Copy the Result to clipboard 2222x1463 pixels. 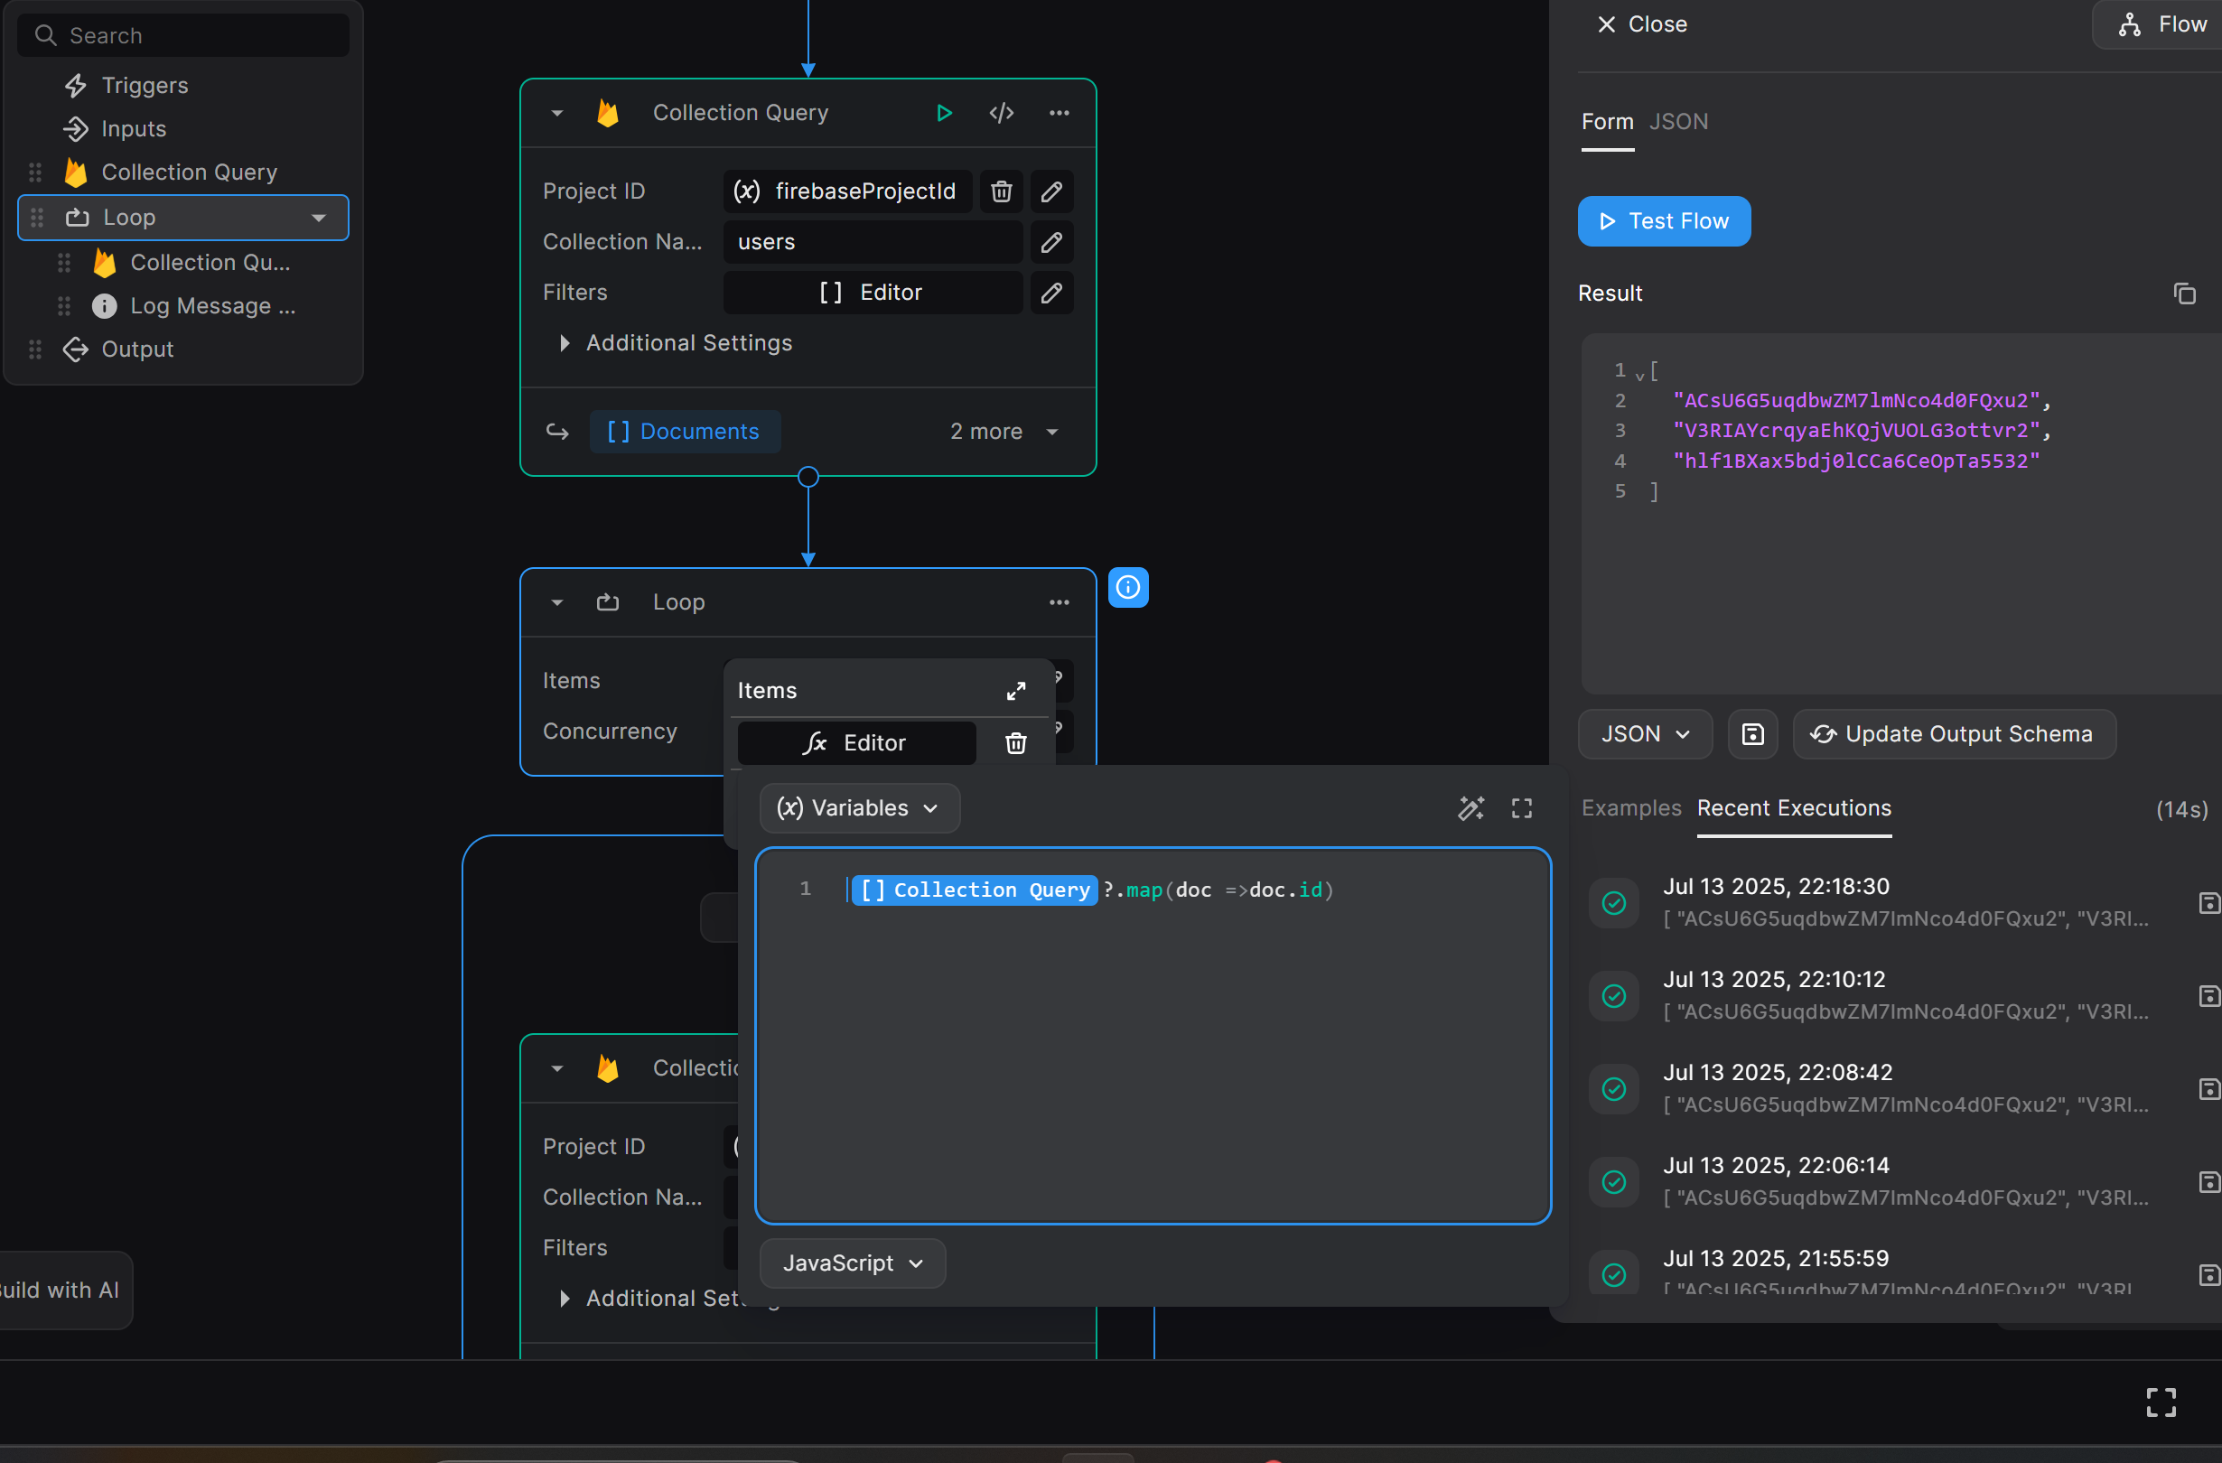(2184, 294)
